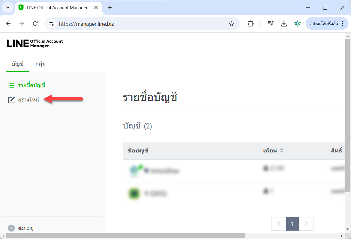Click สร้างใหม่ in the sidebar

pyautogui.click(x=28, y=99)
